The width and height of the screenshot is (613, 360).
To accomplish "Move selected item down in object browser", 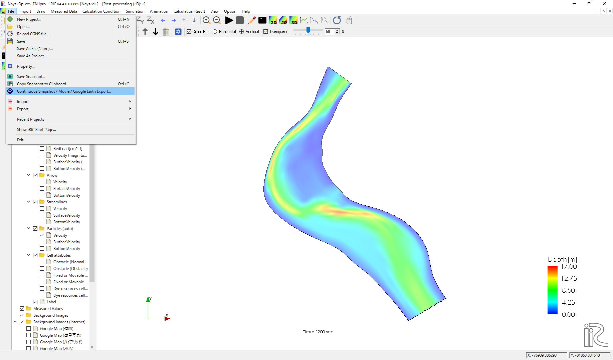I will 156,32.
